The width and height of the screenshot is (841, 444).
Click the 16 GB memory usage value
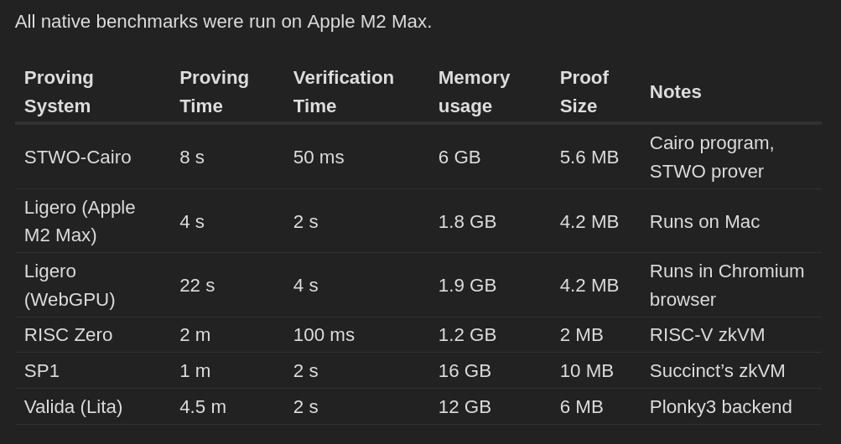click(x=465, y=371)
